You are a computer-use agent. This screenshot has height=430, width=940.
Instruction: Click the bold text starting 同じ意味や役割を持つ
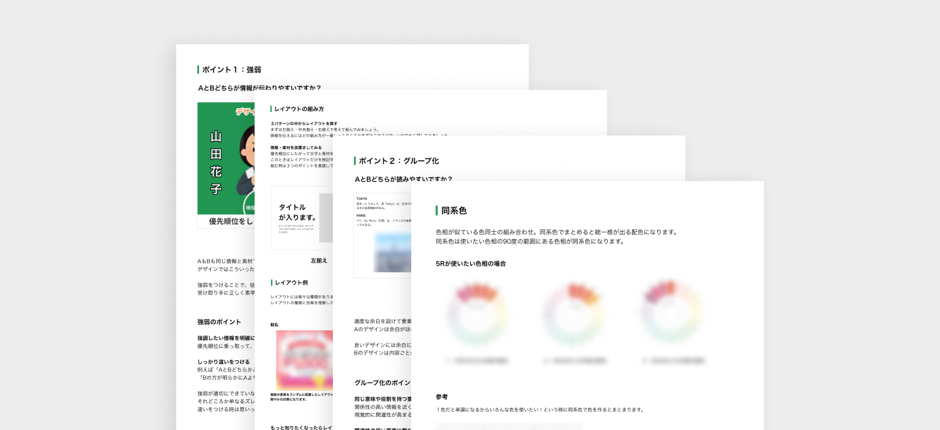(x=383, y=398)
